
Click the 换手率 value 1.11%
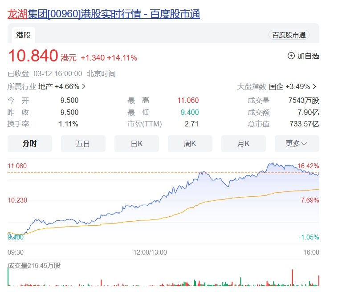click(x=69, y=124)
